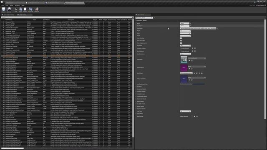
Task: Use selected asset arrow for Pickup Animation
Action: 189,80
